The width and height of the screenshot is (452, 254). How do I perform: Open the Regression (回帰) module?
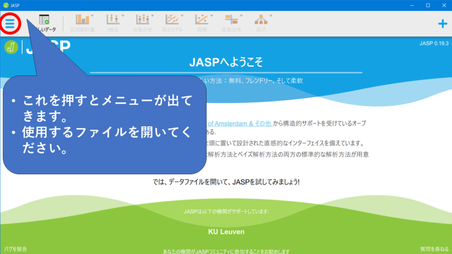202,23
